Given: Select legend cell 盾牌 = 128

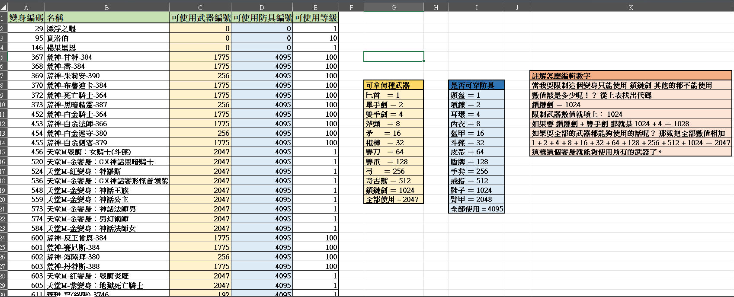Looking at the screenshot, I should [477, 162].
